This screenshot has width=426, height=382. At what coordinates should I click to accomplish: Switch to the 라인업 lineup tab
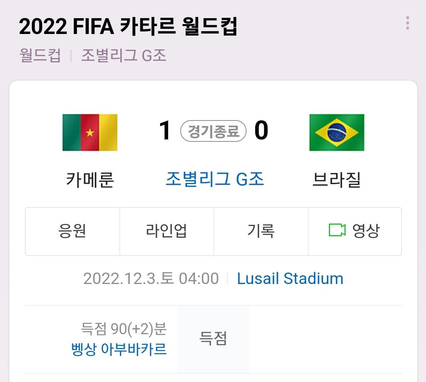pos(166,231)
